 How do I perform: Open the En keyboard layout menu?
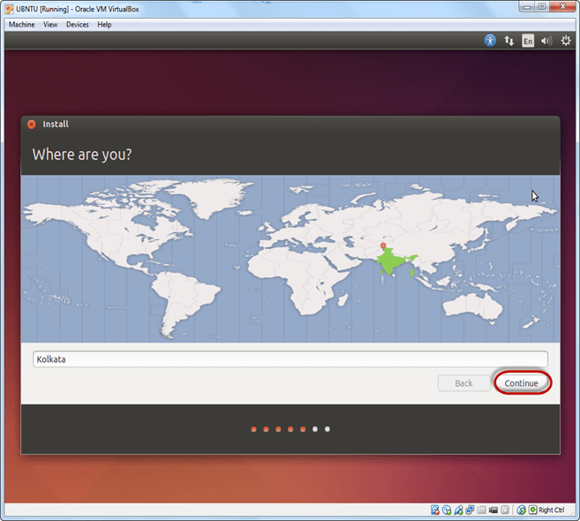tap(528, 41)
